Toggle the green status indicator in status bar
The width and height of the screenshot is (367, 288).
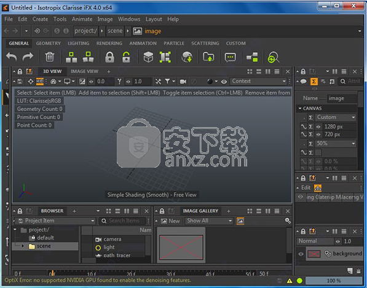(x=299, y=281)
